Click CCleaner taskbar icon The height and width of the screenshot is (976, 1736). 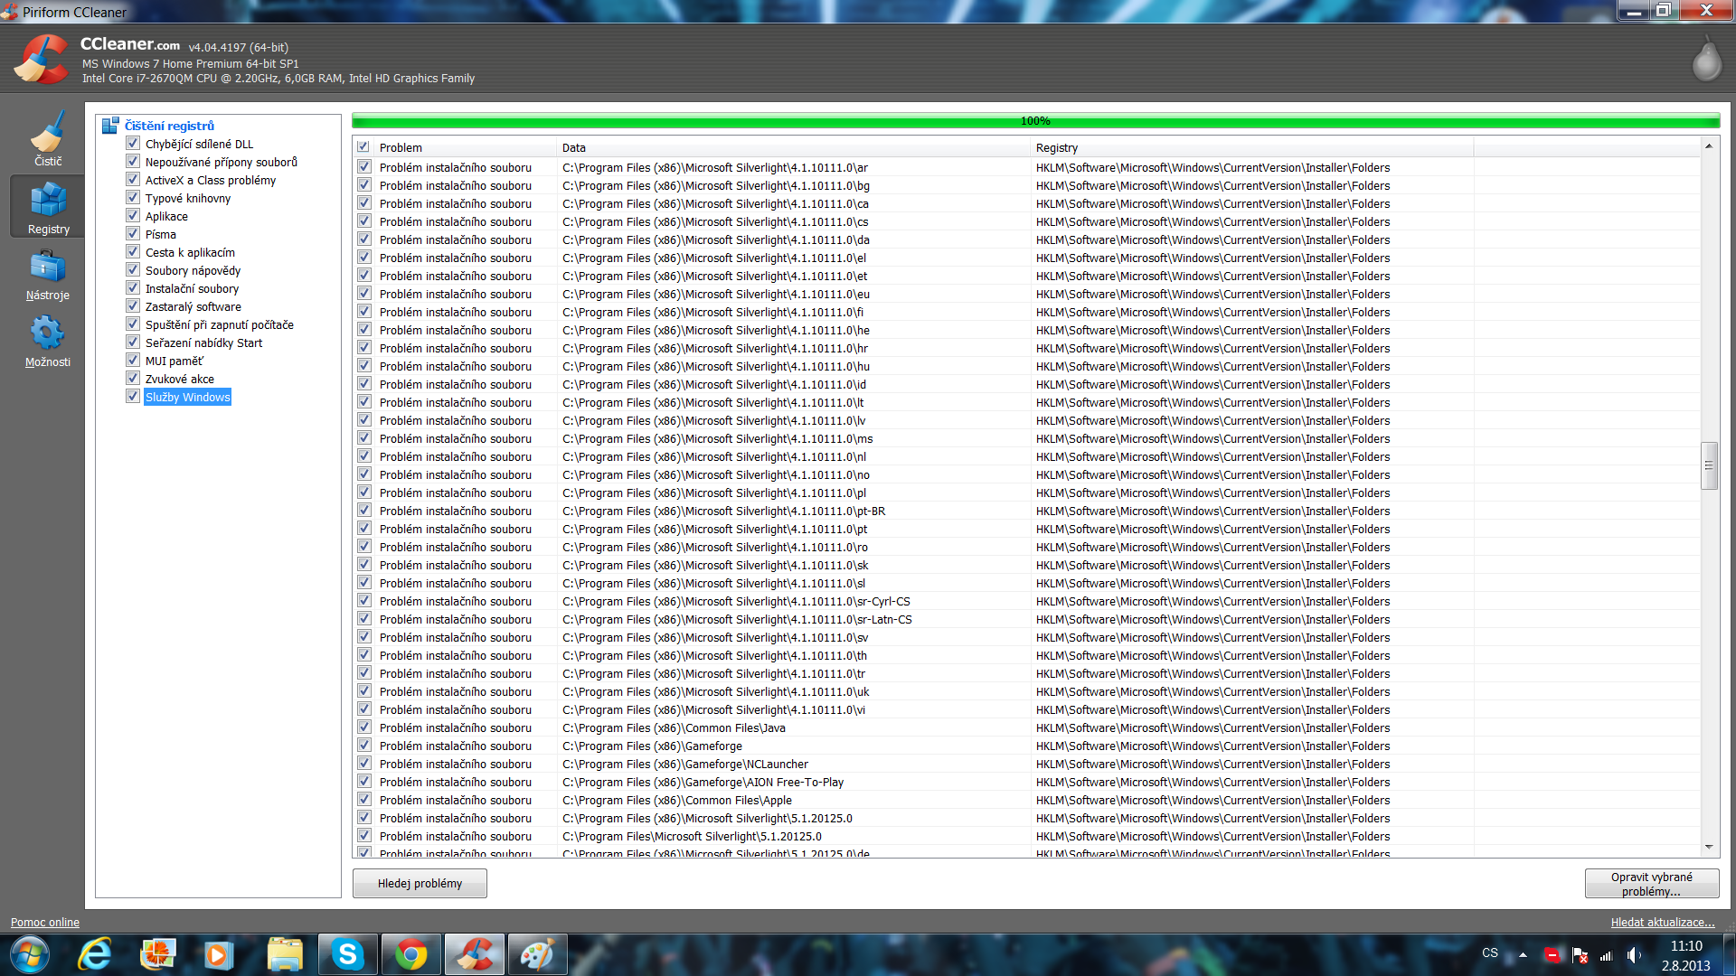point(475,954)
